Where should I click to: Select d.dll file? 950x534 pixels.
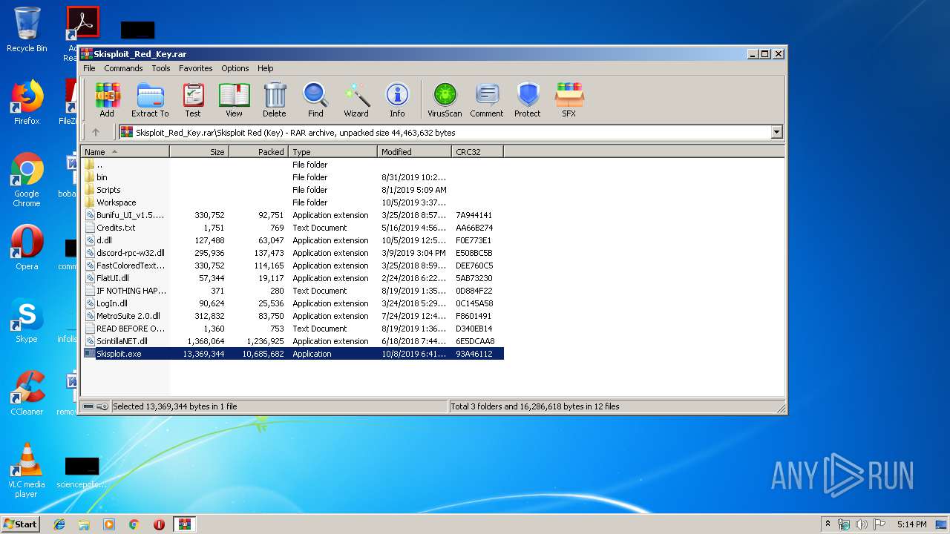pos(292,240)
